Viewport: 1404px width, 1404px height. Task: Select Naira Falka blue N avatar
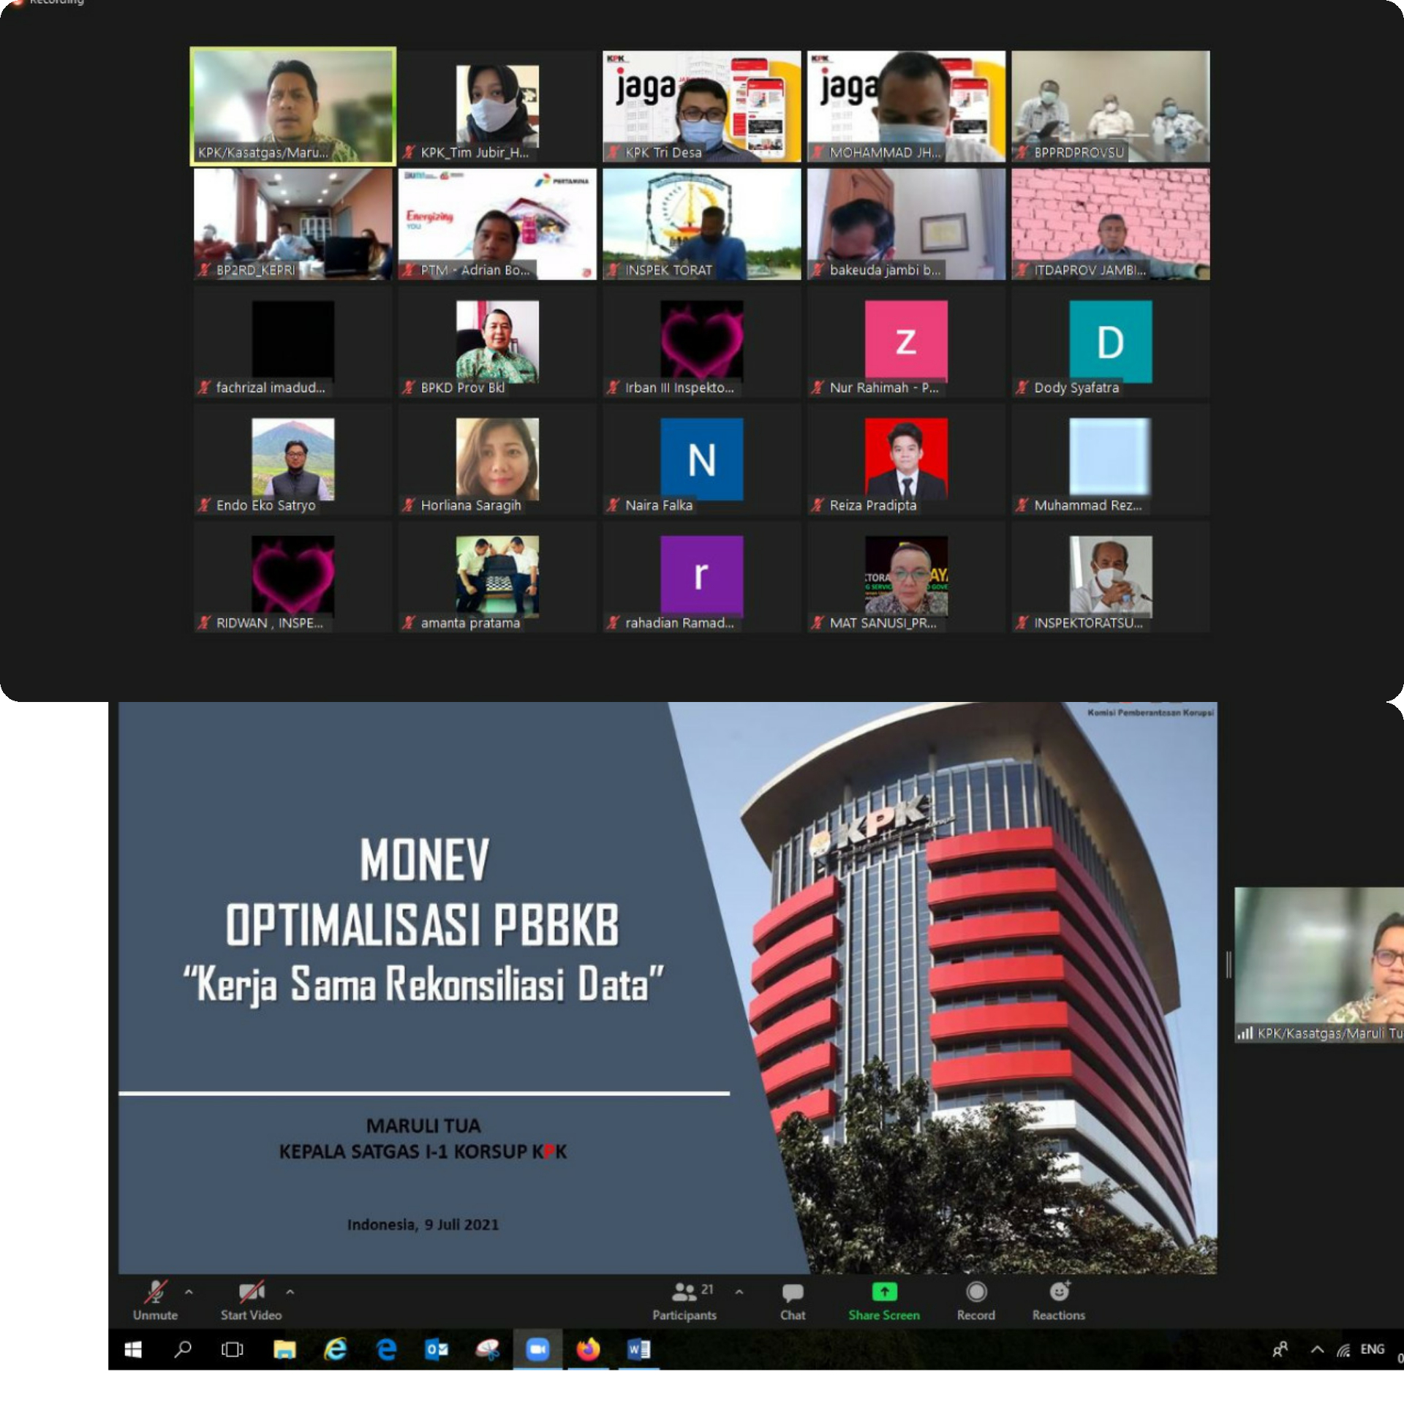click(702, 459)
